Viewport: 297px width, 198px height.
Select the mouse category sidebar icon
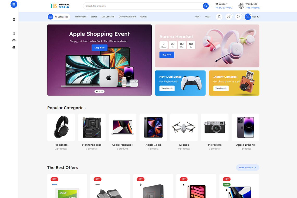point(14,20)
